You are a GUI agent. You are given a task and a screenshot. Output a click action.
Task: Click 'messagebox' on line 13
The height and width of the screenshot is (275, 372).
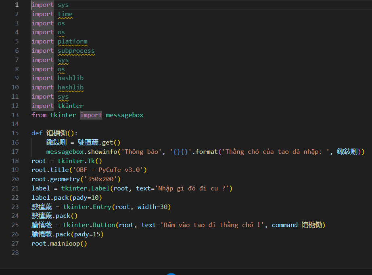[x=125, y=115]
